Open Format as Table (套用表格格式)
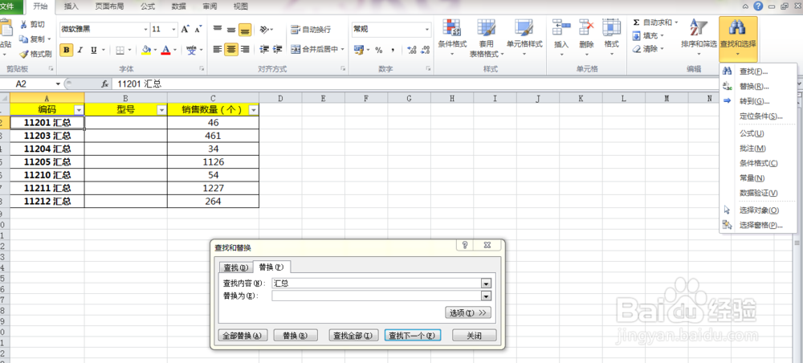Screen dimensions: 803x363 click(487, 38)
